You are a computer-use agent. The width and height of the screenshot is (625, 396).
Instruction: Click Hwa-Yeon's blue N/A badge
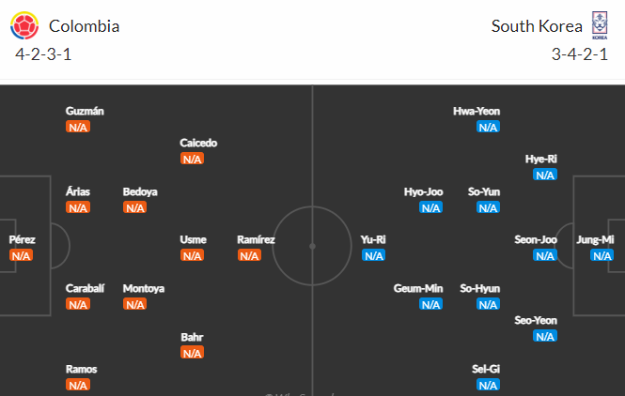coord(488,127)
